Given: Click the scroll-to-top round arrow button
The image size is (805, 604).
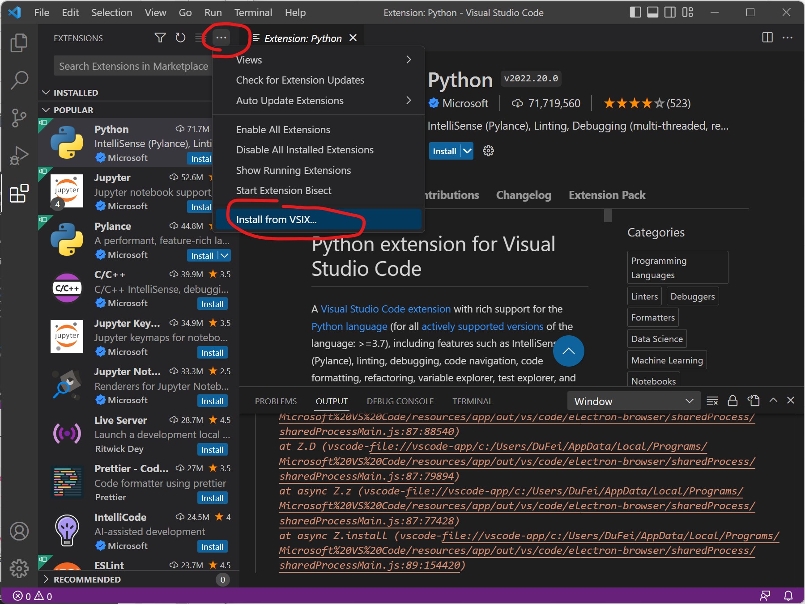Looking at the screenshot, I should pyautogui.click(x=568, y=351).
